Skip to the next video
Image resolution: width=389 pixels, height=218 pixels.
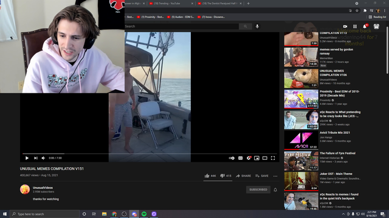tap(36, 158)
